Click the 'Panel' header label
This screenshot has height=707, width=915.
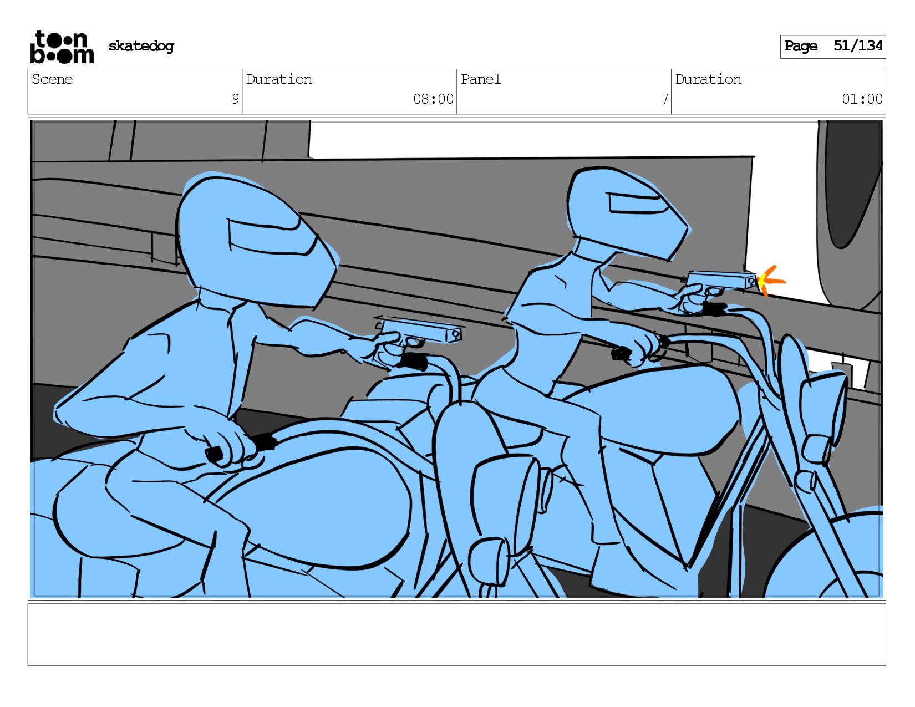point(481,79)
